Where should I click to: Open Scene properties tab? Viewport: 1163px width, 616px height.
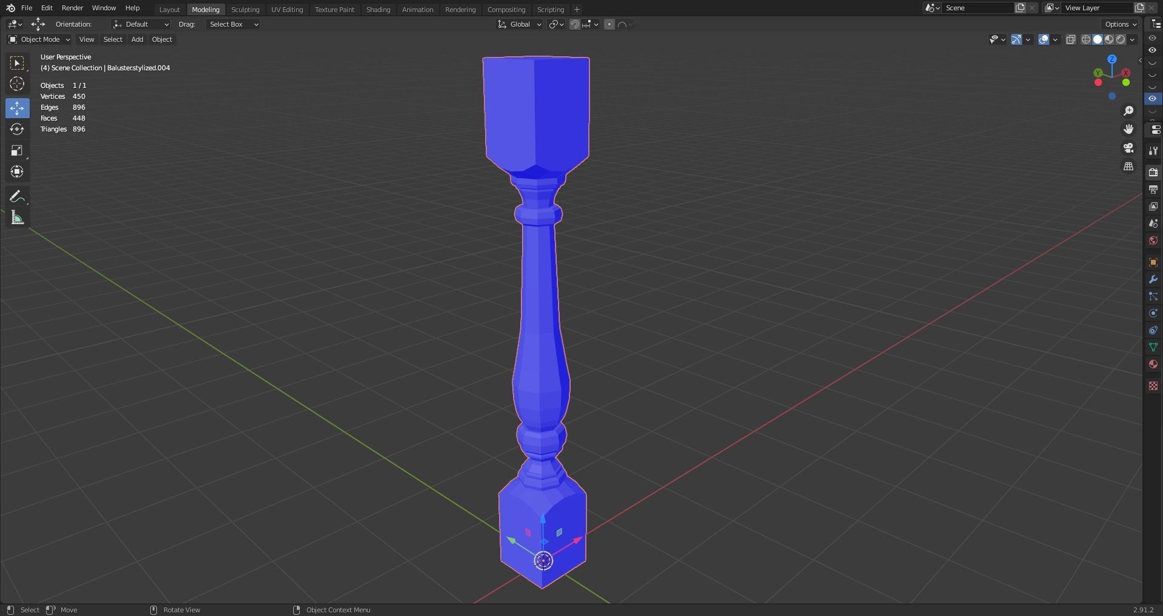pyautogui.click(x=1153, y=224)
